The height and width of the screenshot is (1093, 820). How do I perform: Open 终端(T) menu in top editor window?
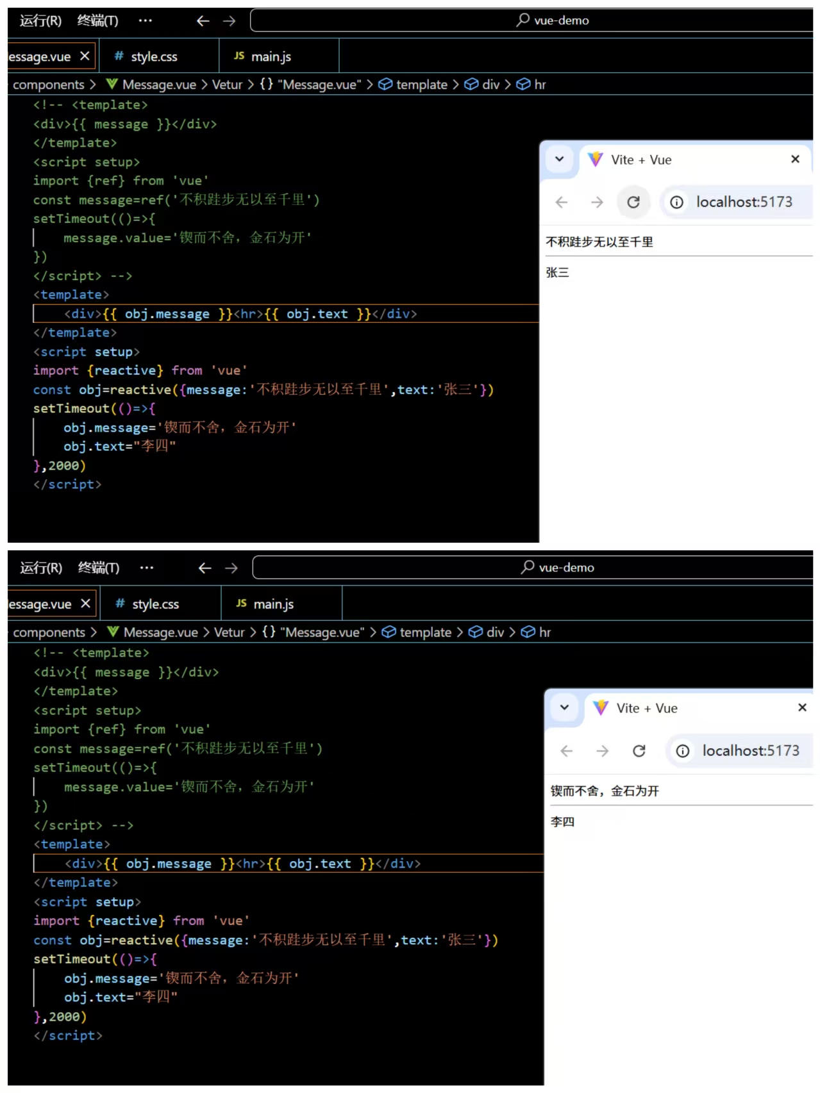point(97,21)
